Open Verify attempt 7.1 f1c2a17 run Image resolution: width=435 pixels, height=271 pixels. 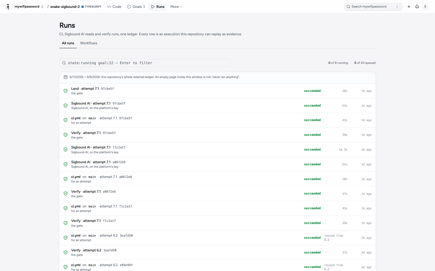(217, 223)
